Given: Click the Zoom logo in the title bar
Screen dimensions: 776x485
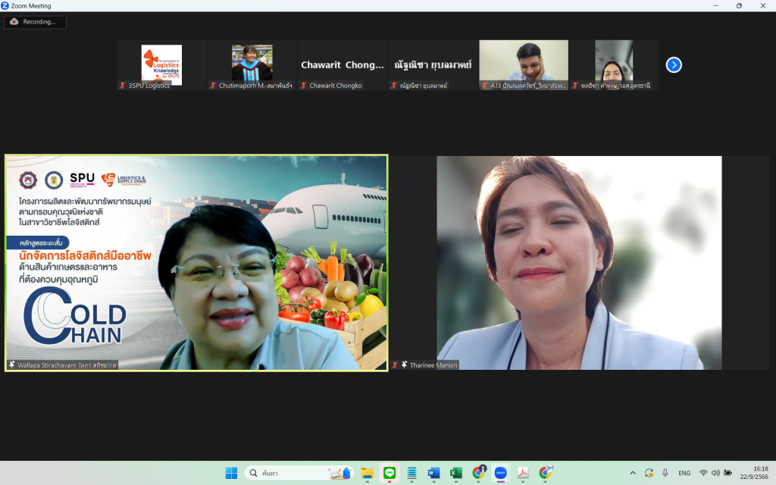Looking at the screenshot, I should click(5, 5).
